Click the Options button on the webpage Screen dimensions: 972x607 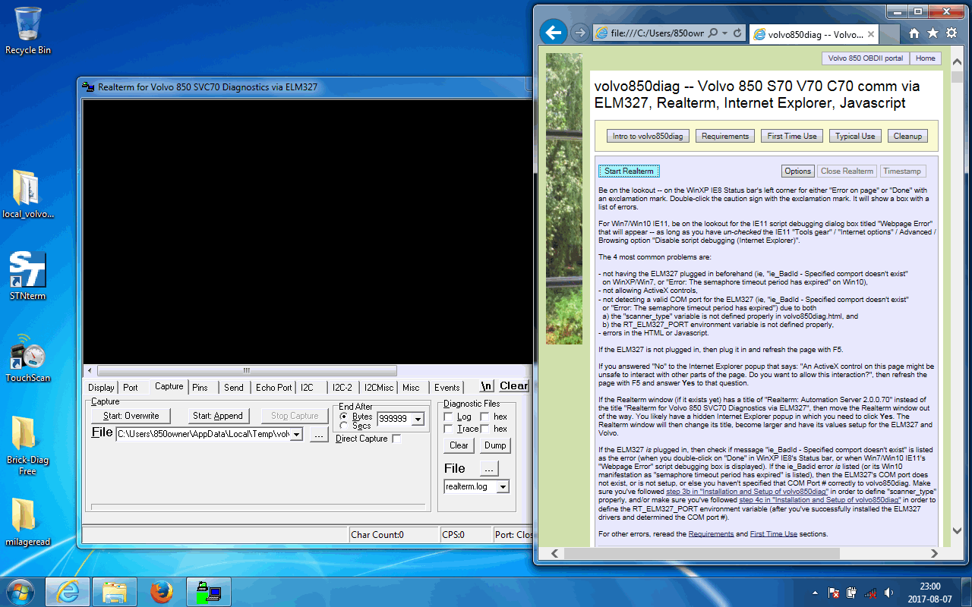click(x=798, y=171)
